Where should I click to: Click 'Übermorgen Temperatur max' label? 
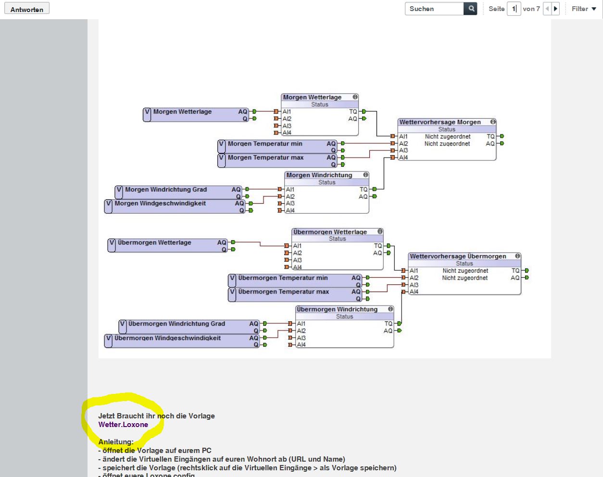pos(284,292)
